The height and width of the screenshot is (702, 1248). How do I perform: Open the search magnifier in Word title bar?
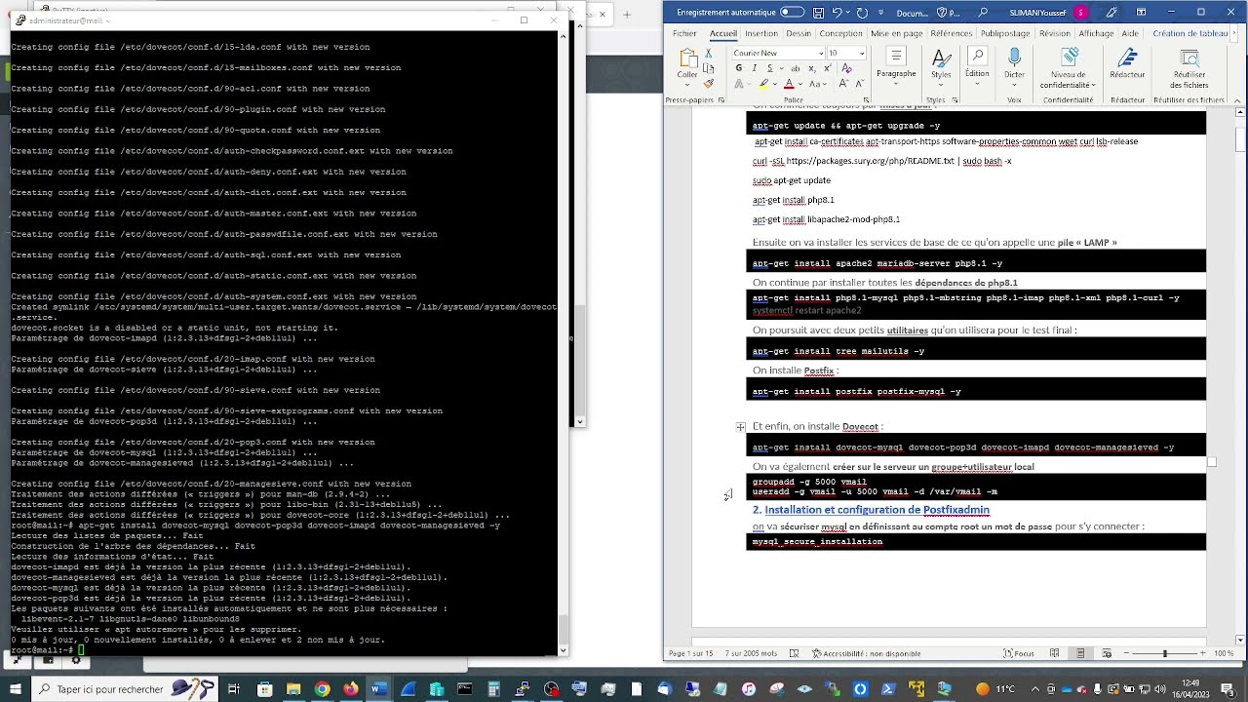point(983,13)
